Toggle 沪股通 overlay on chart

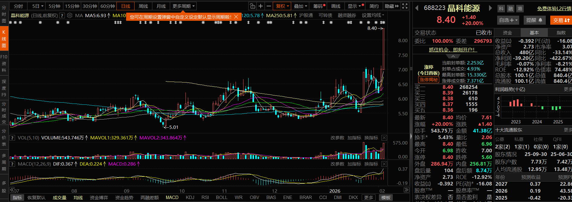306,15
